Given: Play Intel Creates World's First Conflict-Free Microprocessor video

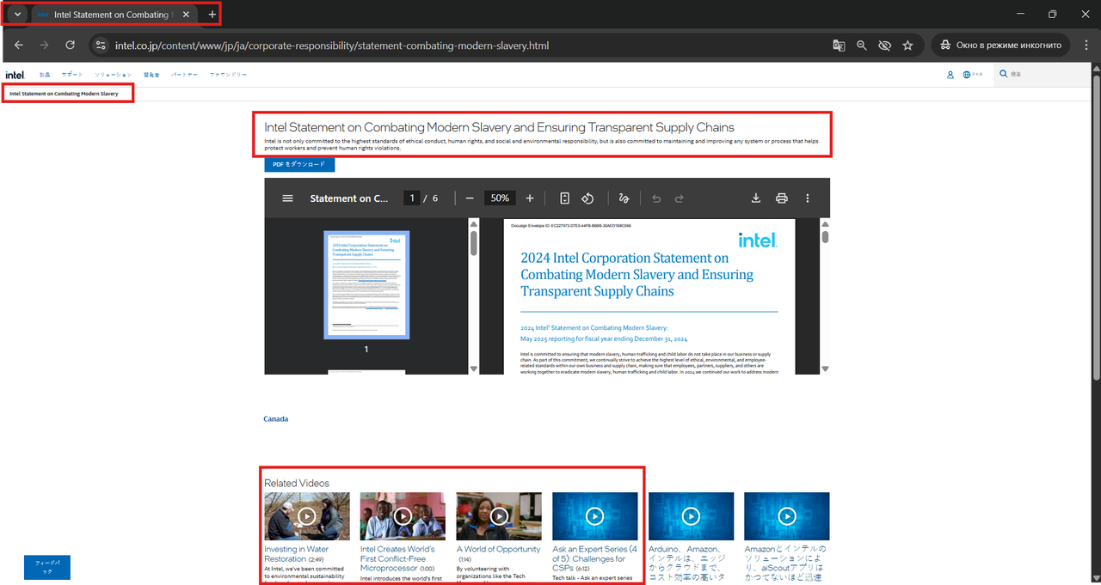Looking at the screenshot, I should pos(403,516).
